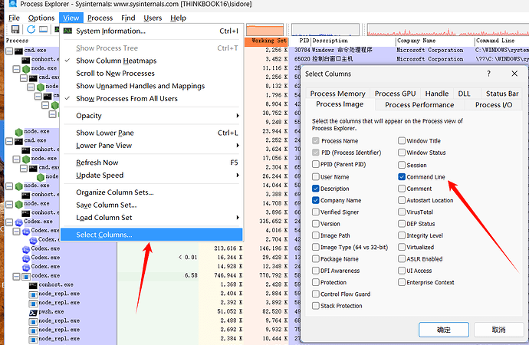Screen dimensions: 529x345
Task: Expand the Load Column Set submenu
Action: coord(238,218)
